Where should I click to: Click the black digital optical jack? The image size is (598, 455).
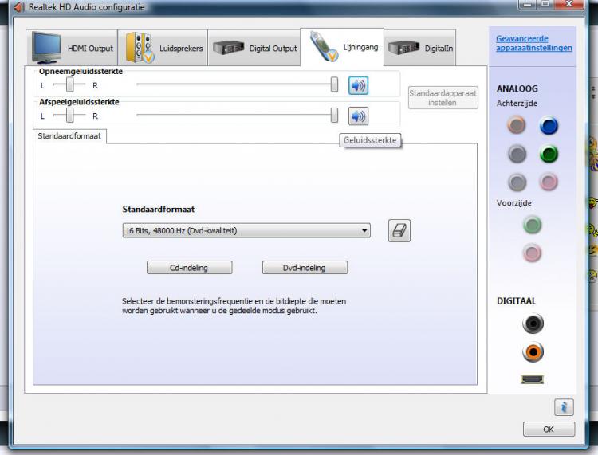point(533,324)
